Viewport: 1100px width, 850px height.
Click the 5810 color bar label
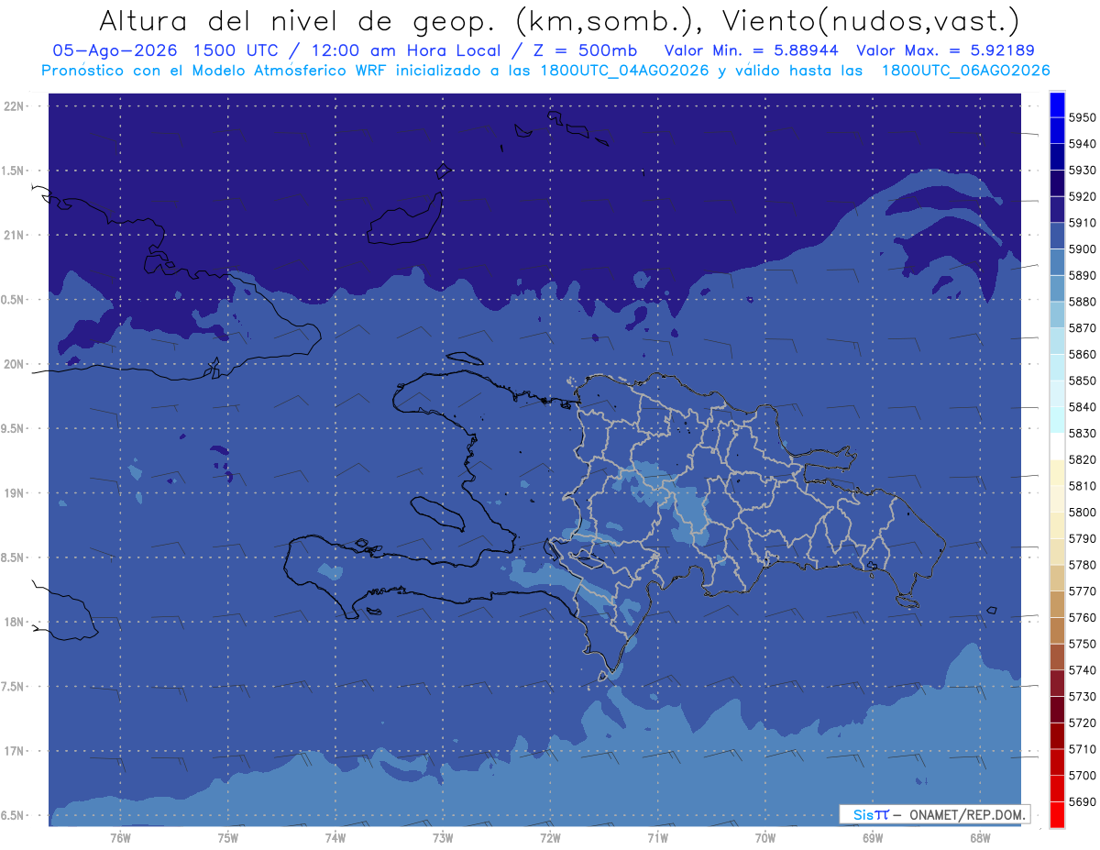point(1083,486)
